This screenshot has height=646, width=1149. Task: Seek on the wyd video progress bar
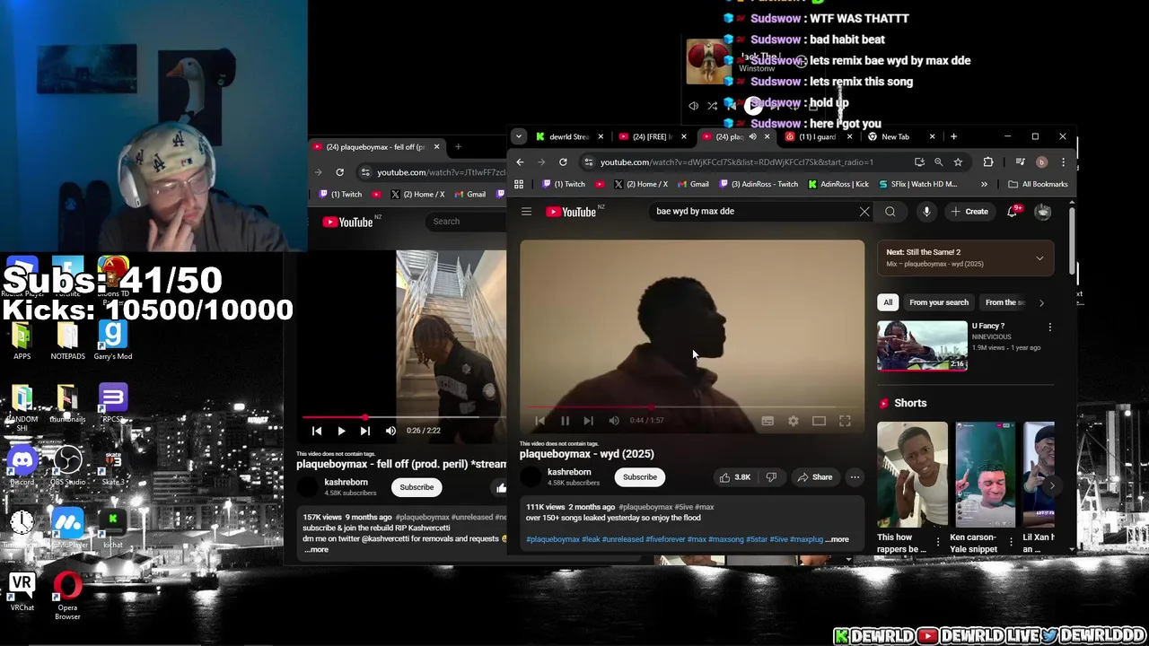pos(692,406)
